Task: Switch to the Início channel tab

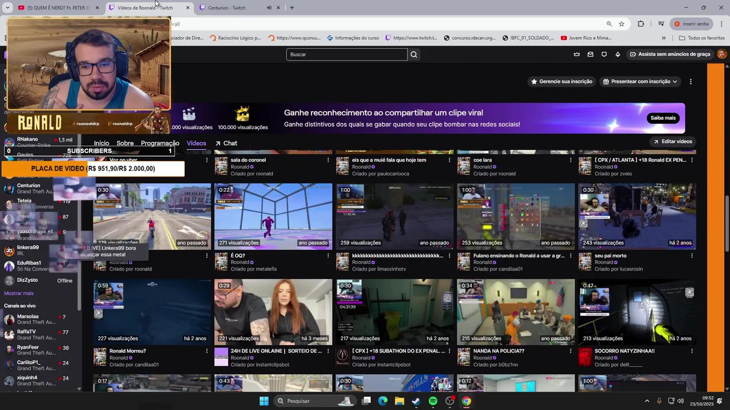Action: [x=102, y=143]
